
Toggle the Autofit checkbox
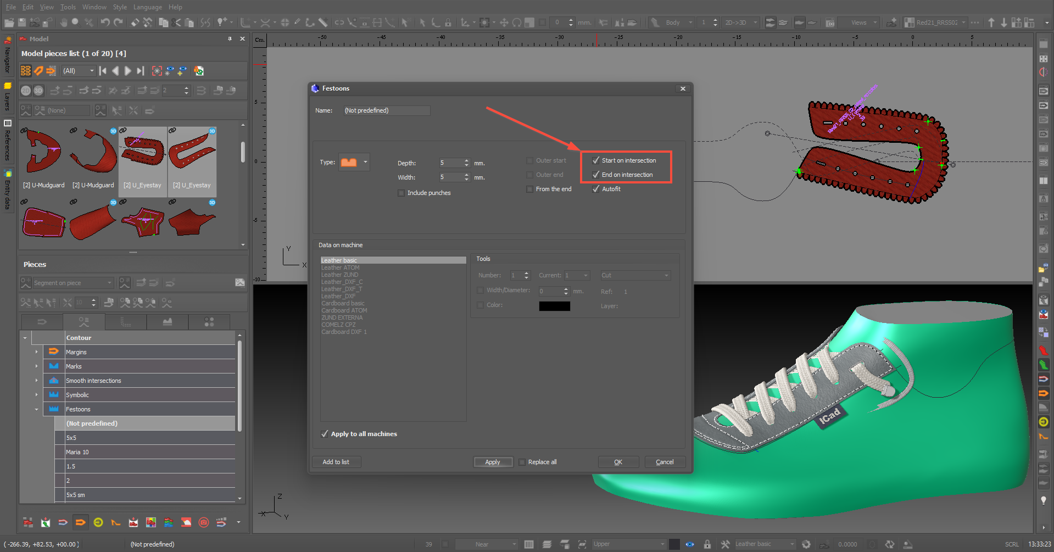coord(596,189)
